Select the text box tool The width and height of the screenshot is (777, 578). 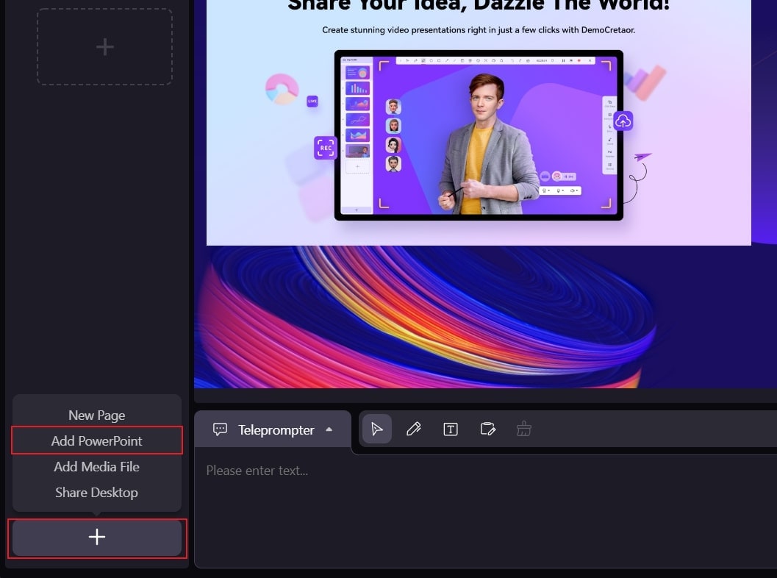[x=451, y=429]
